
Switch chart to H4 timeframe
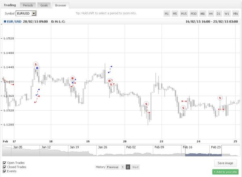[211, 14]
